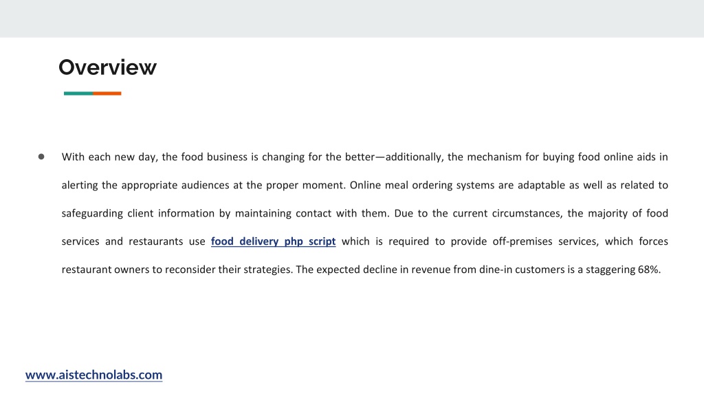Click the light gray header band

click(x=352, y=19)
